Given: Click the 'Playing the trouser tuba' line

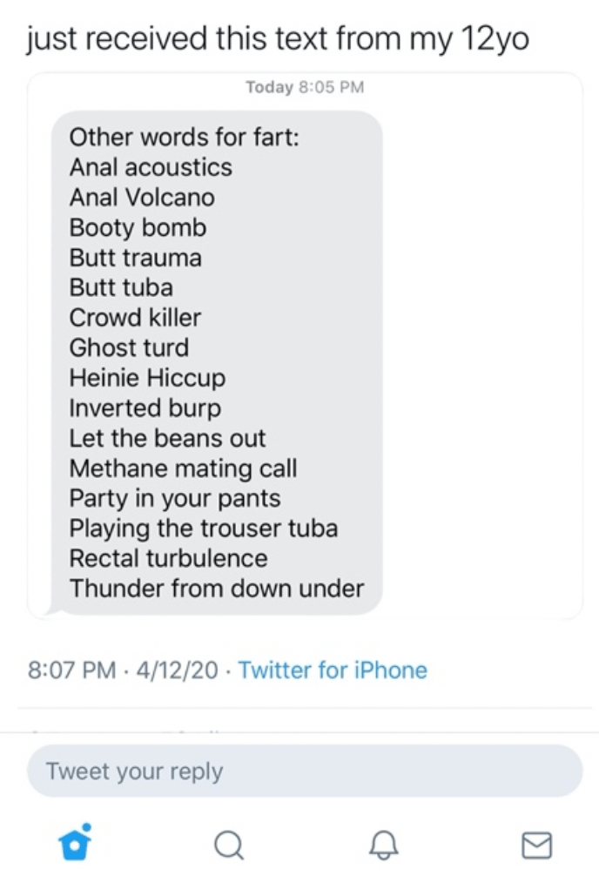Looking at the screenshot, I should (x=204, y=529).
